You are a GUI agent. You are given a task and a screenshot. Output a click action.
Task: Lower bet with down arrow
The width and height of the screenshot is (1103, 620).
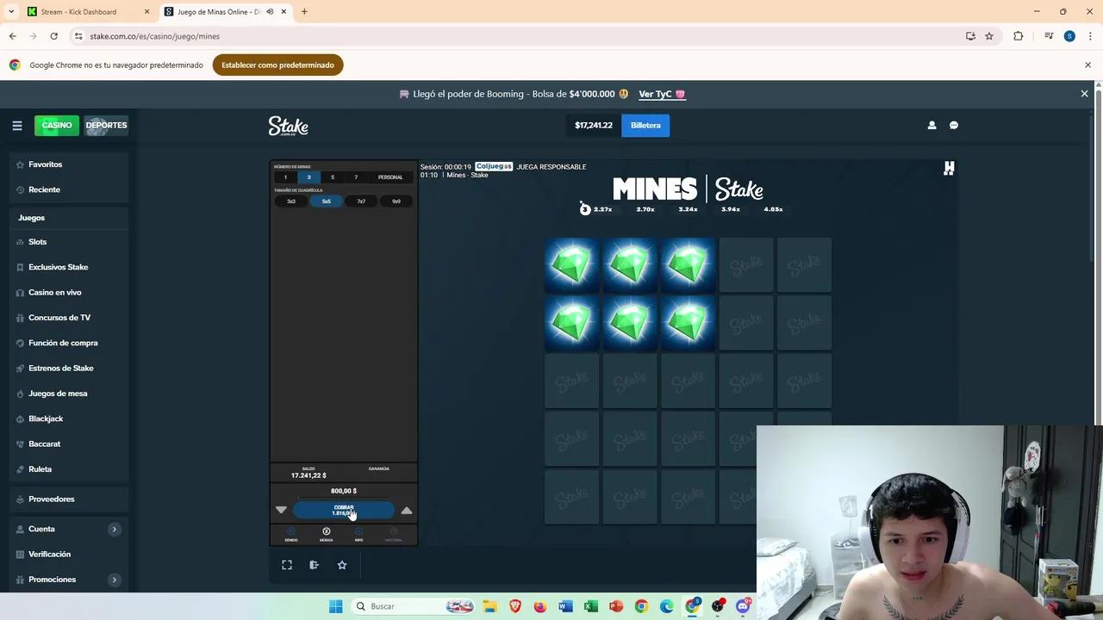click(x=281, y=510)
